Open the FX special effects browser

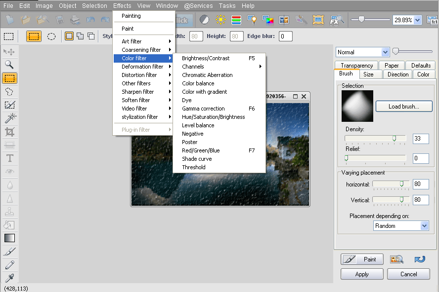pos(335,20)
